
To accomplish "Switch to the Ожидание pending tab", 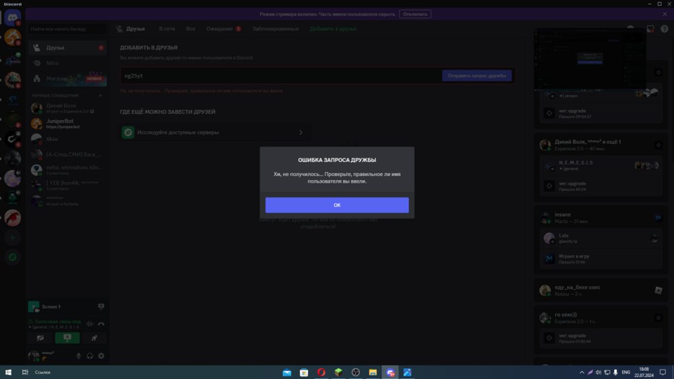I will tap(224, 29).
